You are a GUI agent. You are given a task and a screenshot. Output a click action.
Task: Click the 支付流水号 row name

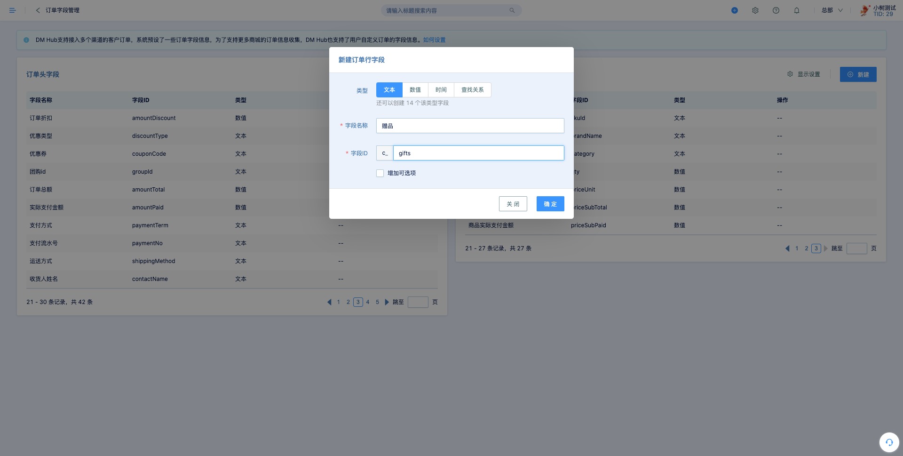pyautogui.click(x=44, y=243)
